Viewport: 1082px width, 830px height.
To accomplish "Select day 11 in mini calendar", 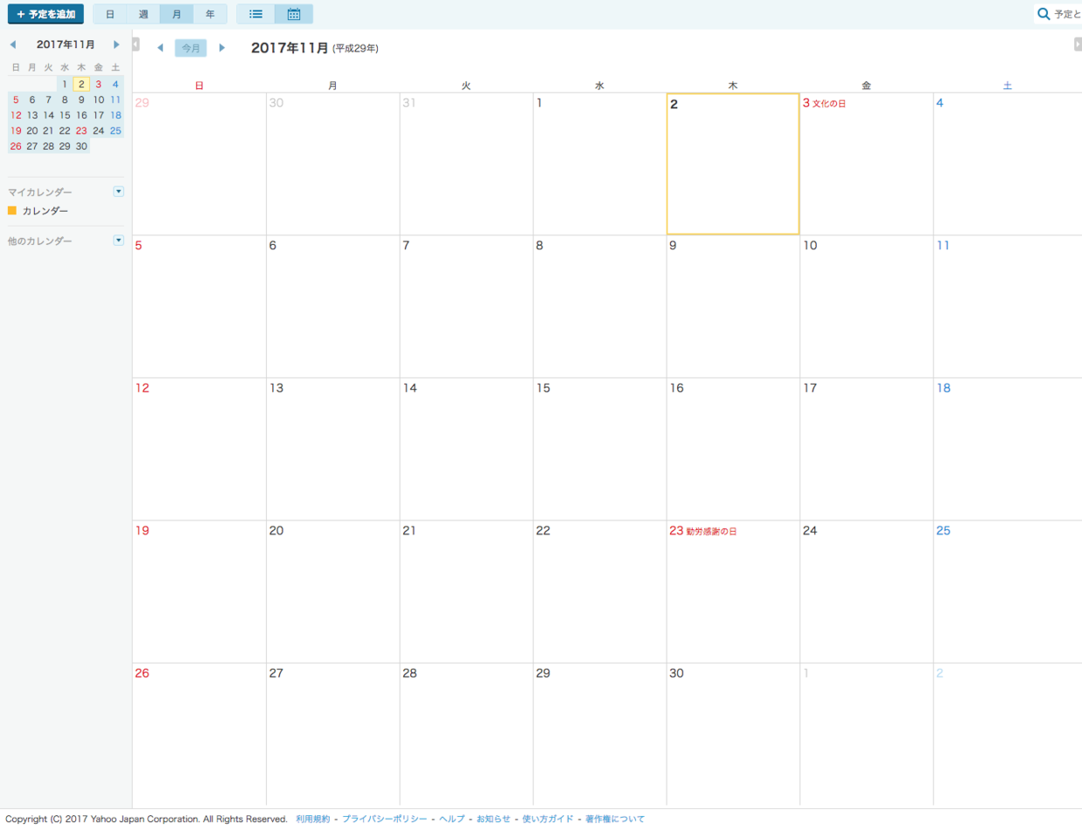I will point(115,99).
